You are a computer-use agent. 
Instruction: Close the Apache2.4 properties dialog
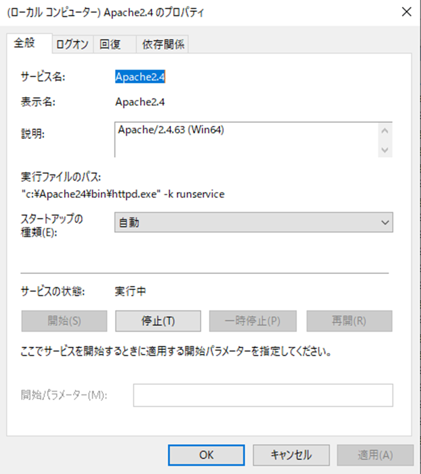pos(407,12)
